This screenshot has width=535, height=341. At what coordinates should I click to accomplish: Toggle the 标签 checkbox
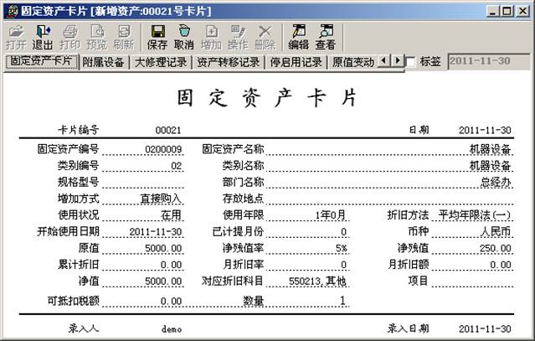click(410, 62)
